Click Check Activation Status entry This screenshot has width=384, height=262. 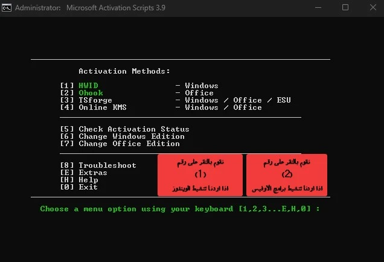[x=133, y=129]
